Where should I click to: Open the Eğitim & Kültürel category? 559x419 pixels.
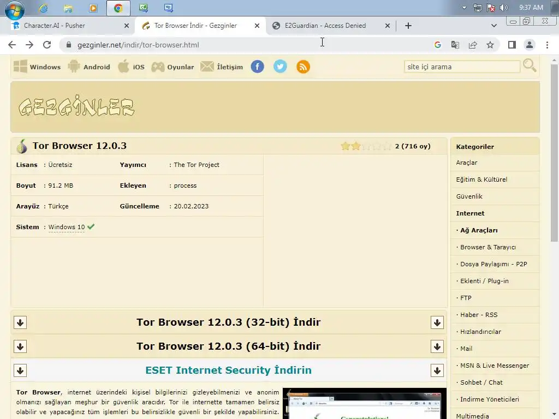click(x=481, y=179)
